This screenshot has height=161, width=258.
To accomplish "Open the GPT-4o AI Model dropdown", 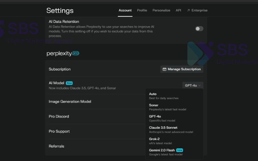I will click(x=193, y=85).
